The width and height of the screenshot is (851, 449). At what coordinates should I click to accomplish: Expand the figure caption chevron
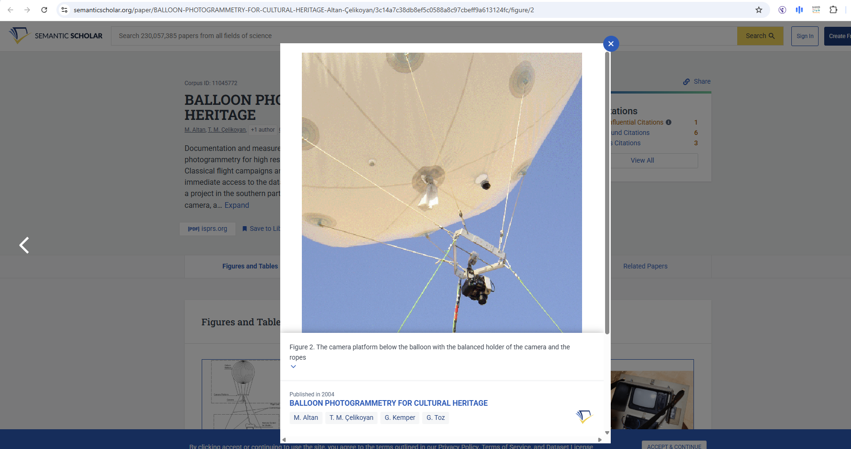point(293,367)
